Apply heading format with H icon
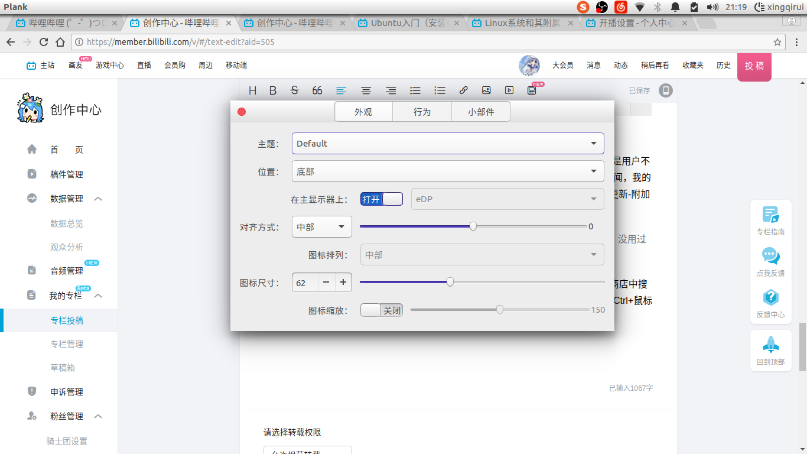This screenshot has height=454, width=807. coord(253,90)
